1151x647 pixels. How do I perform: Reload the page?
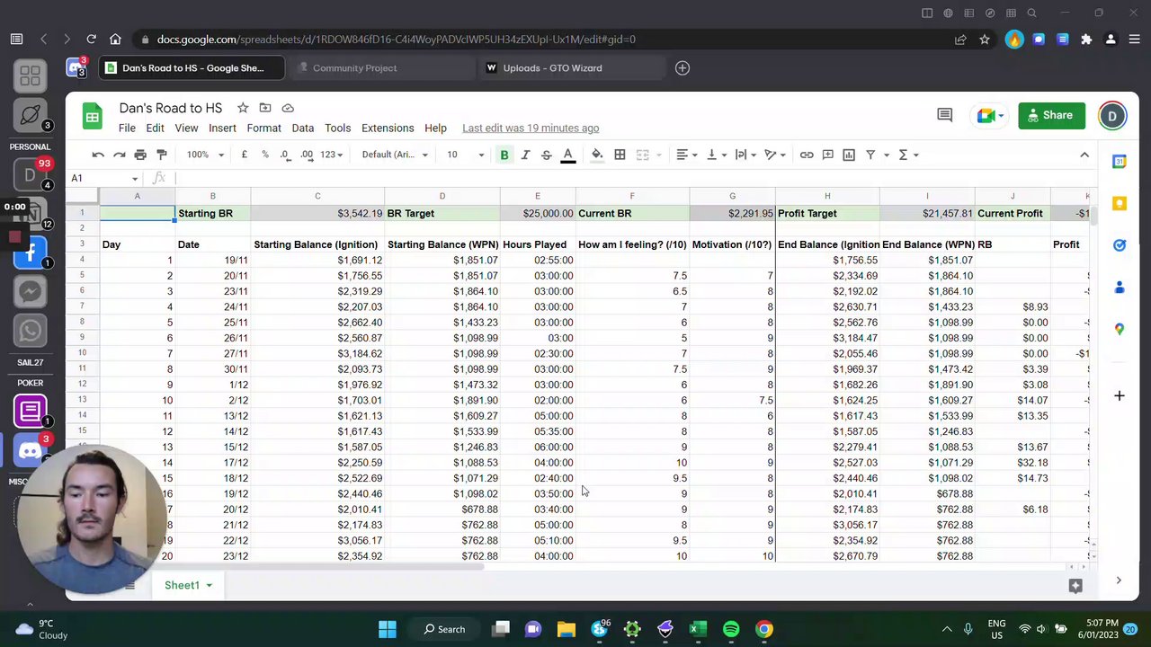click(91, 40)
